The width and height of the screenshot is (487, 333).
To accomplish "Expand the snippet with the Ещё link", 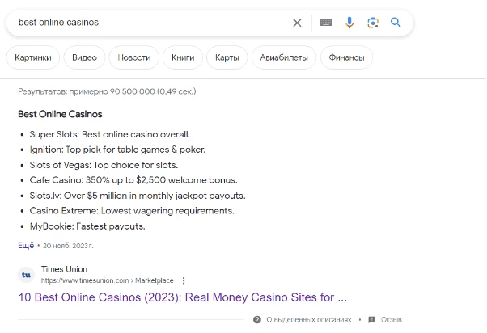I will tap(26, 246).
